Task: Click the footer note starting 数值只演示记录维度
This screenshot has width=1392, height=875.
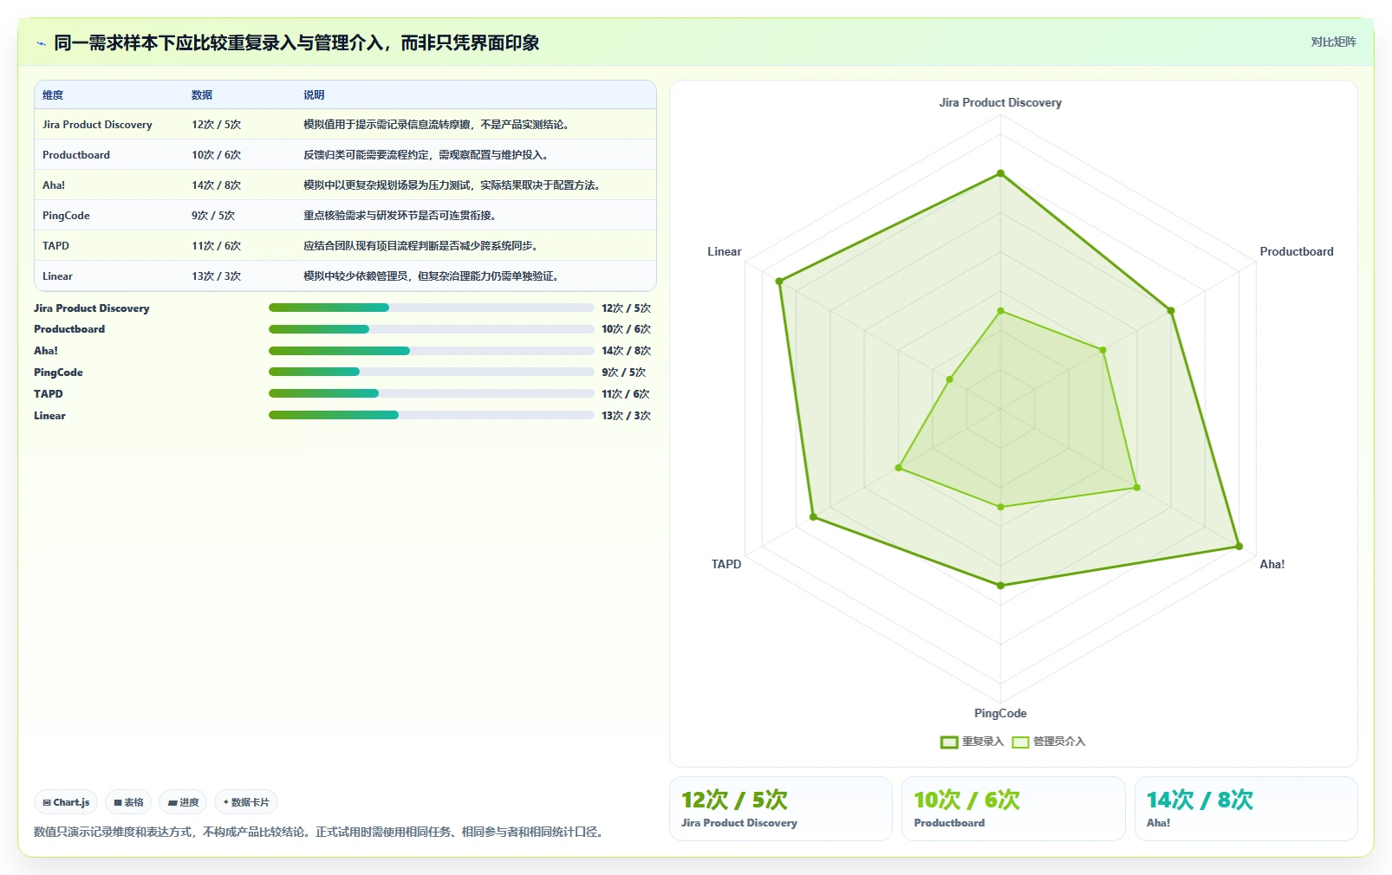Action: 321,832
